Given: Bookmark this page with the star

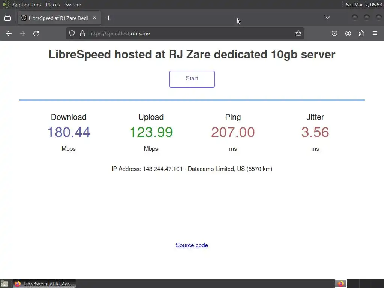Looking at the screenshot, I should [x=298, y=33].
